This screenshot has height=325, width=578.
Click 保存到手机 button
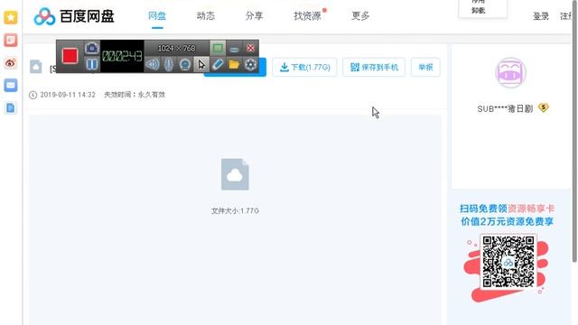pyautogui.click(x=374, y=67)
